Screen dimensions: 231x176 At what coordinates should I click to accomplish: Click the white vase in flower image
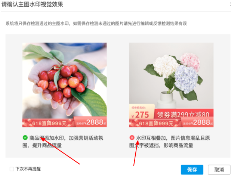click(x=166, y=100)
